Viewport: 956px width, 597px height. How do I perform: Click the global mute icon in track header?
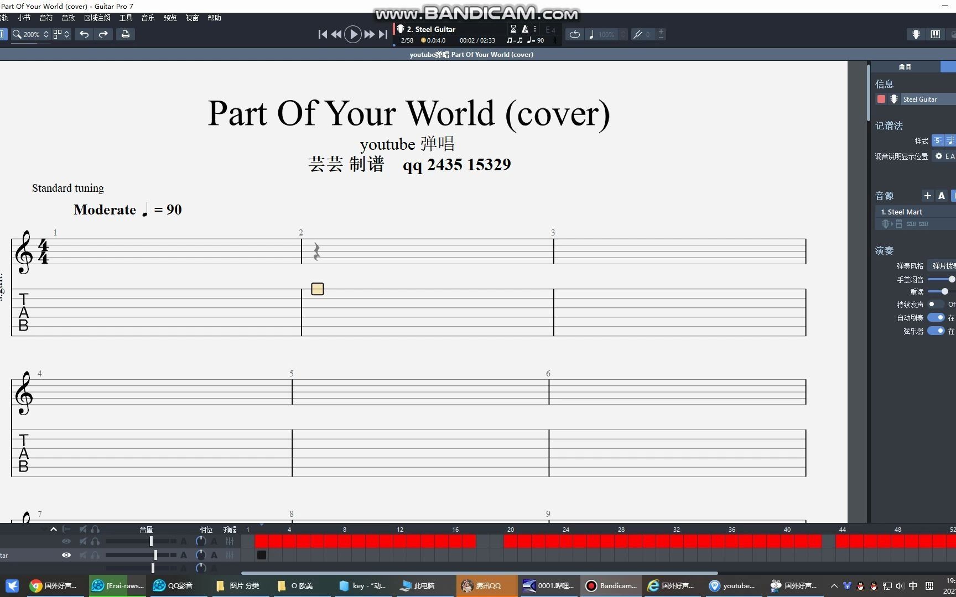[83, 529]
